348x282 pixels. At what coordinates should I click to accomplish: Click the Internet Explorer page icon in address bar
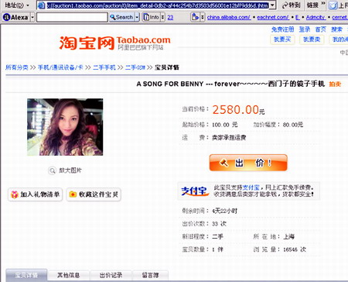(41, 5)
